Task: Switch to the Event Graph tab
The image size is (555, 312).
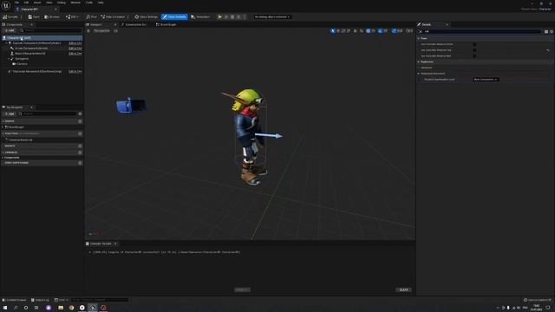Action: [166, 24]
